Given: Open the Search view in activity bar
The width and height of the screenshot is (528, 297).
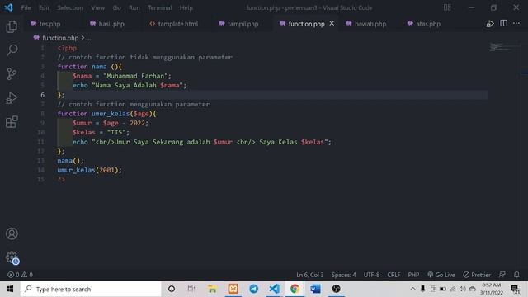Looking at the screenshot, I should (12, 50).
